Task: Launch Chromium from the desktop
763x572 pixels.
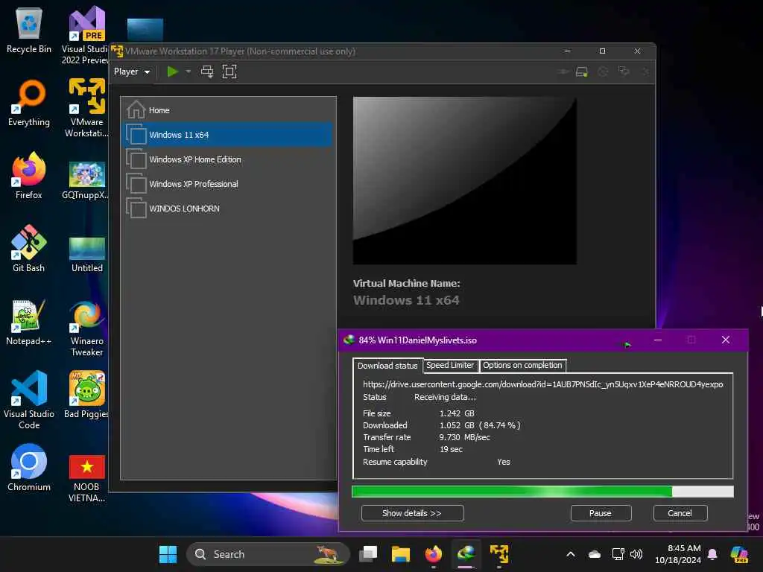Action: tap(29, 468)
